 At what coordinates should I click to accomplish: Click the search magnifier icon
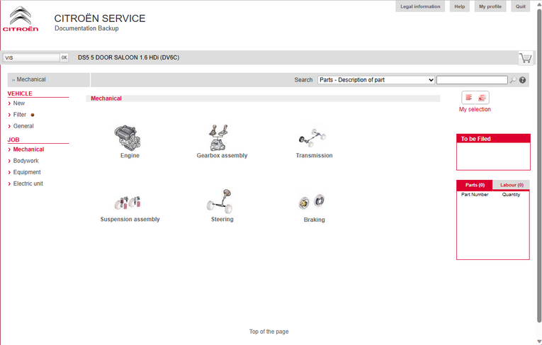pyautogui.click(x=513, y=80)
